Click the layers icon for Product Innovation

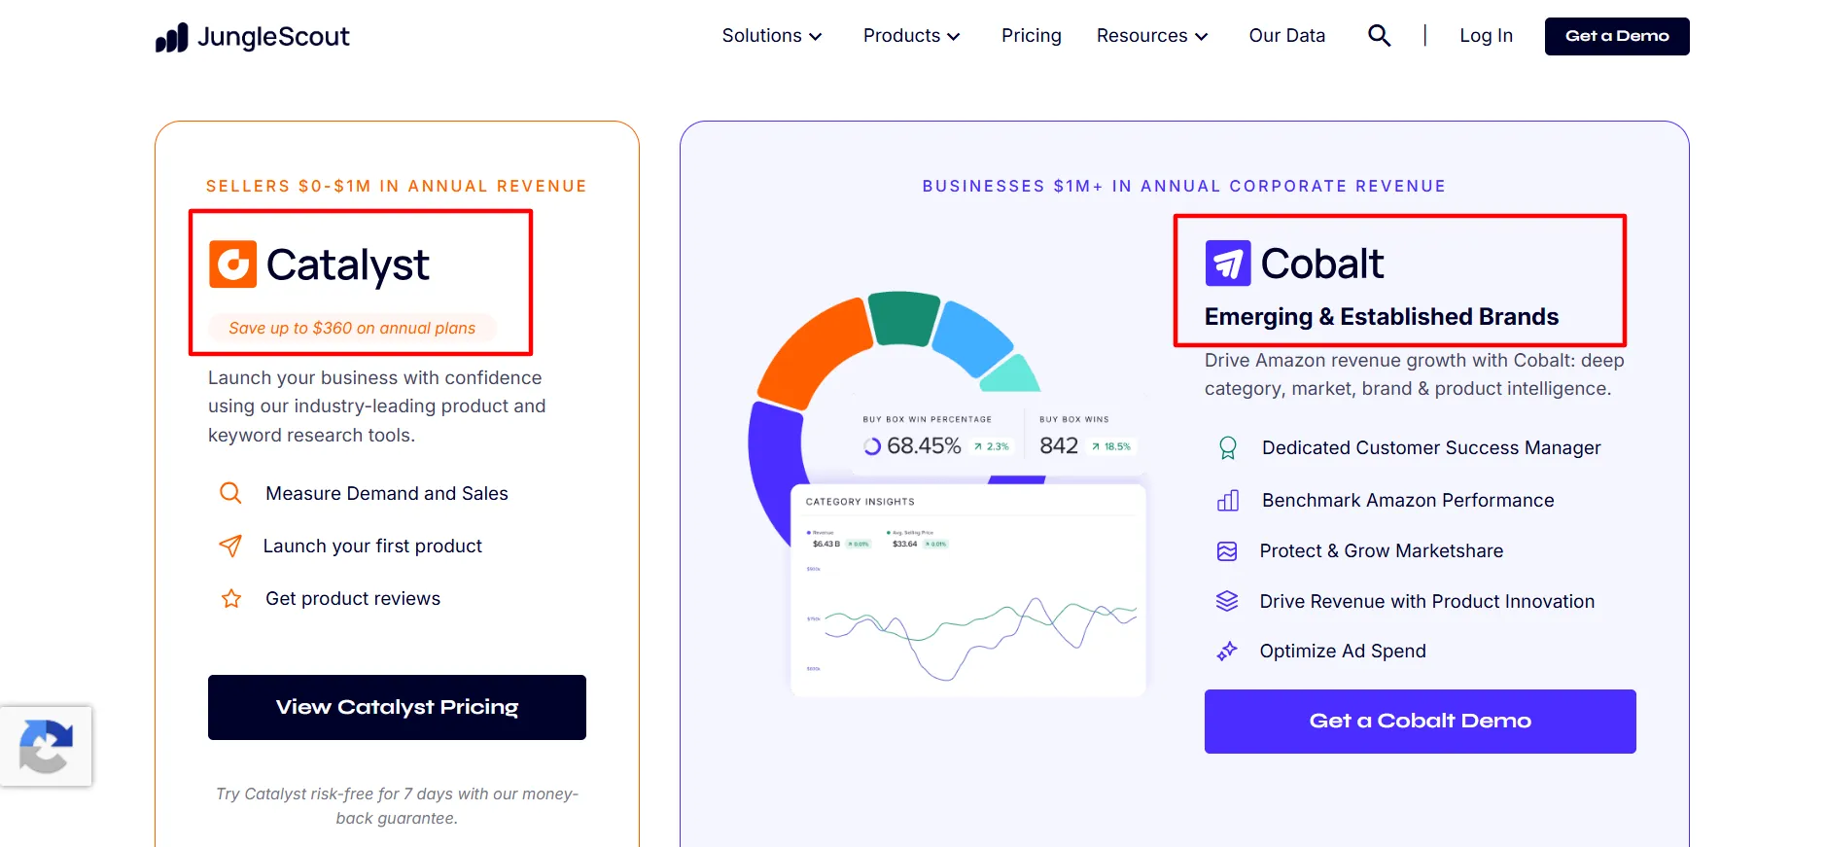point(1227,601)
